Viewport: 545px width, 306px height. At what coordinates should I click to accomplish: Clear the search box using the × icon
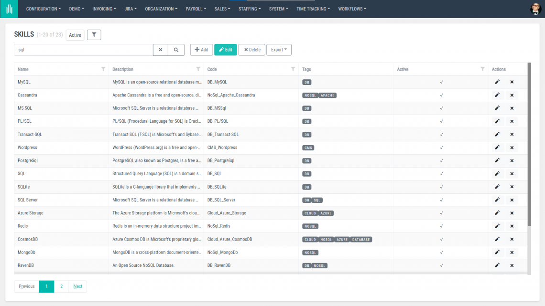(160, 50)
